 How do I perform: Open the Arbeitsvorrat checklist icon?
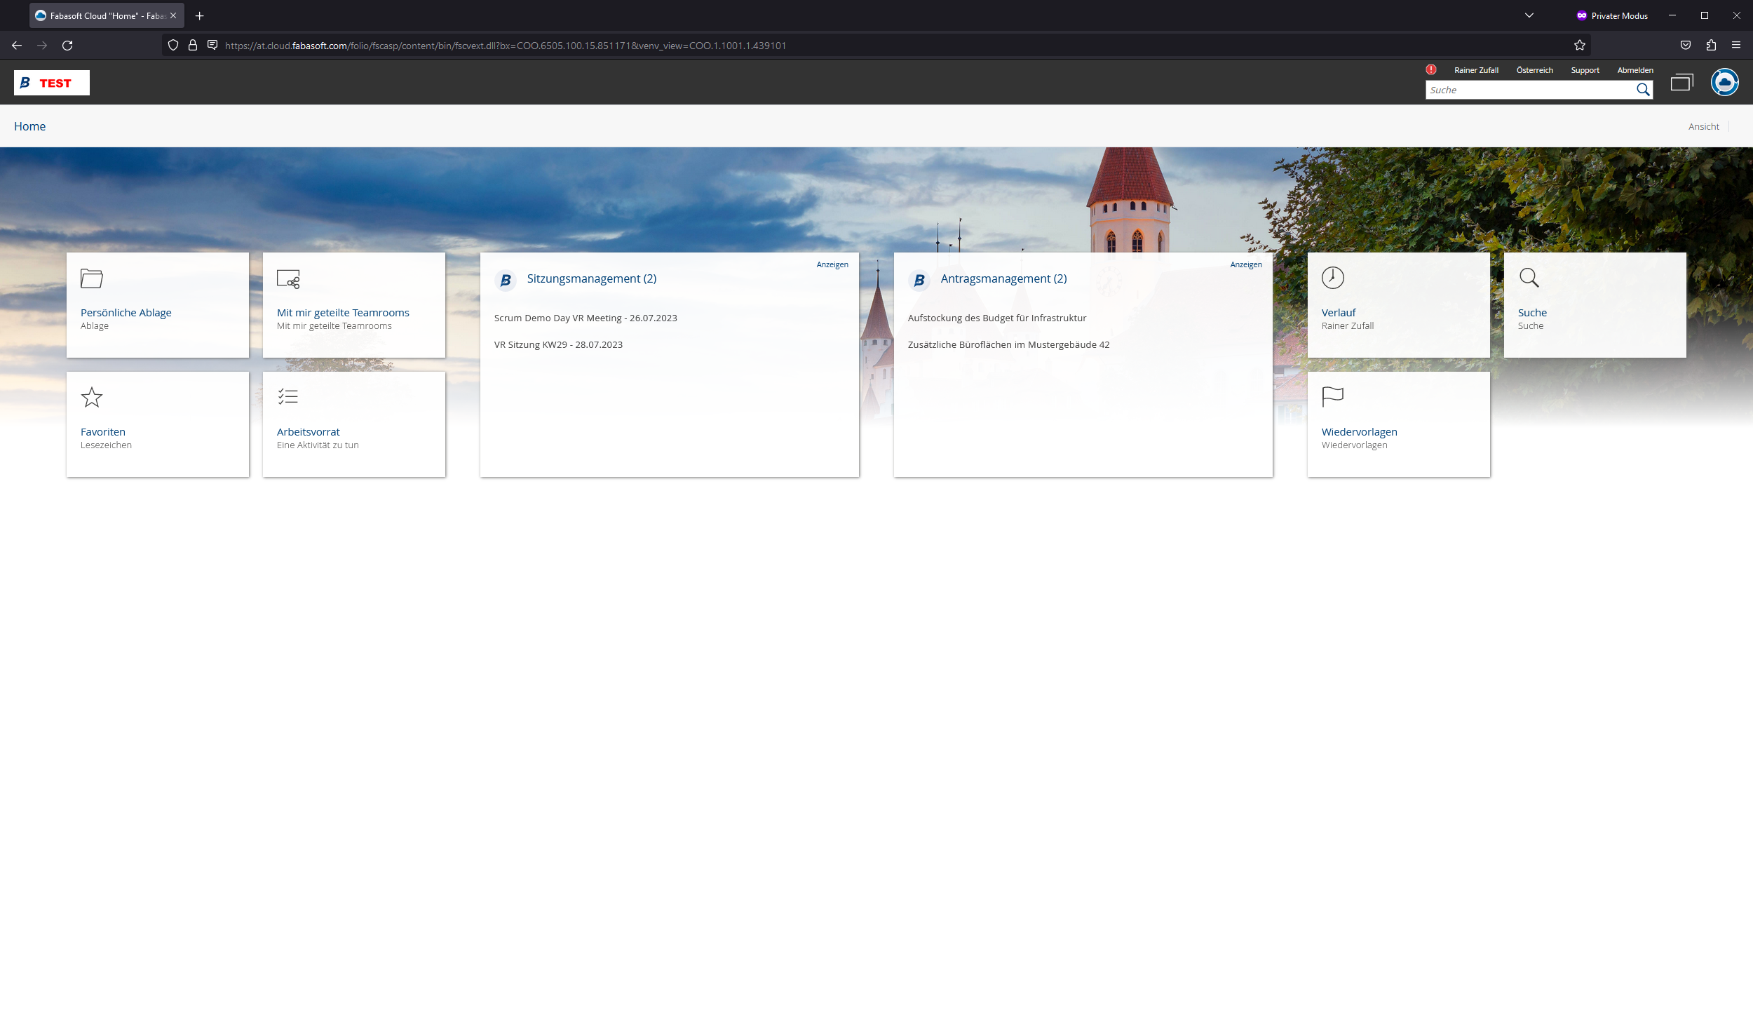coord(287,397)
